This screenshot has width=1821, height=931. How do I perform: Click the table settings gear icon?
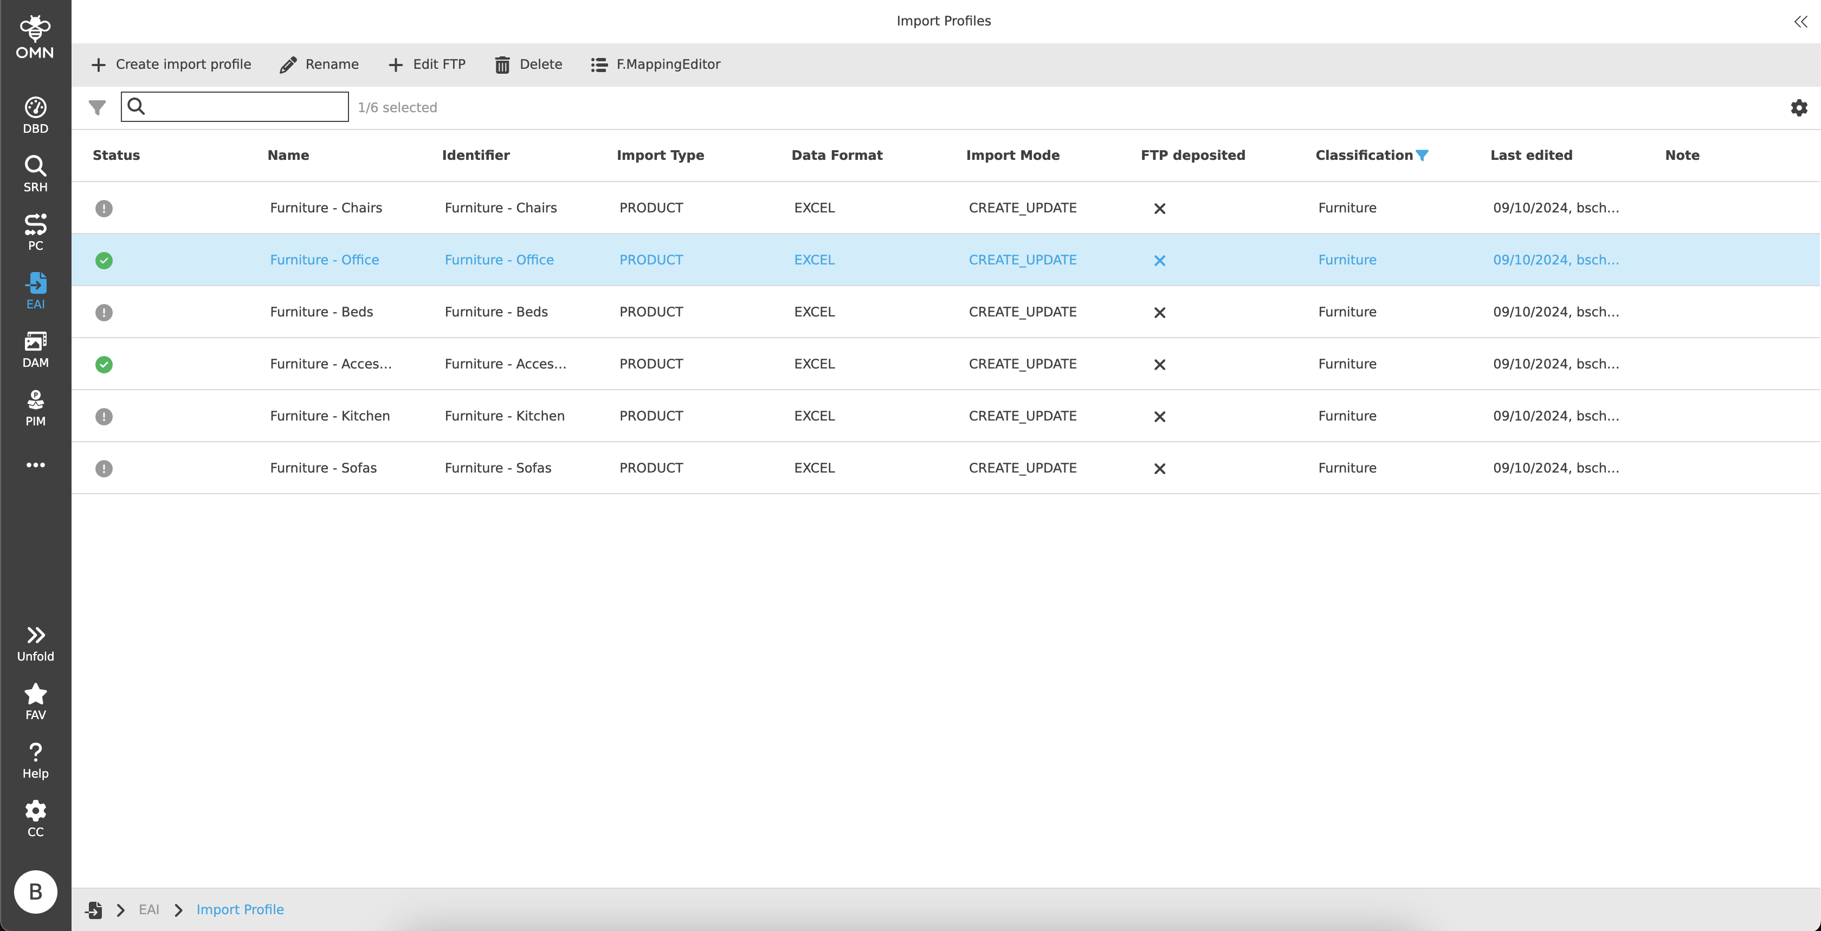[1798, 107]
